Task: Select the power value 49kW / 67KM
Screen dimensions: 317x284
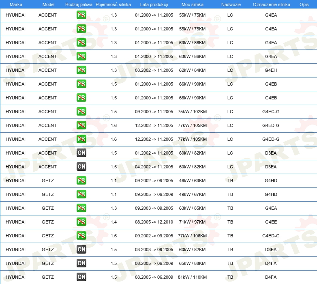Action: click(x=192, y=194)
